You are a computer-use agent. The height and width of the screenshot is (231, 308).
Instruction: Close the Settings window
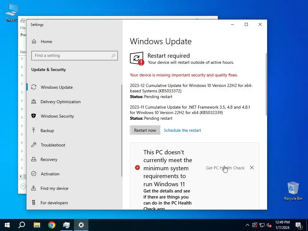[x=260, y=24]
